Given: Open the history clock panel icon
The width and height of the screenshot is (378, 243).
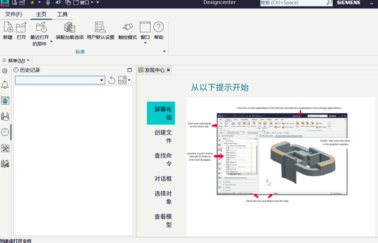Looking at the screenshot, I should (5, 132).
